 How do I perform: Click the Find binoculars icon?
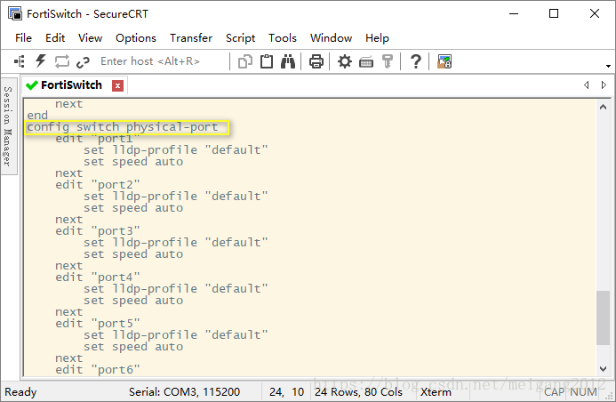[x=288, y=61]
